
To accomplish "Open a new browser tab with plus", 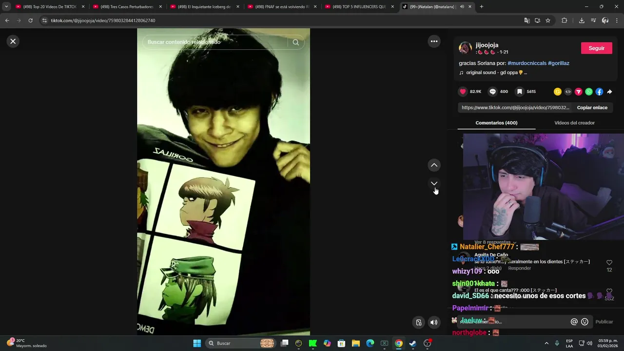I will click(x=482, y=7).
